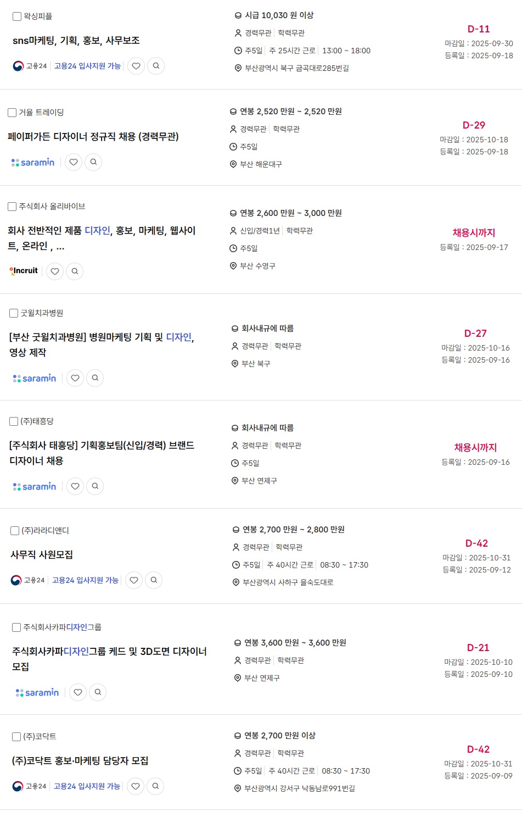Screen dimensions: 522x817
Task: Check the 왁싱피플 checkbox
Action: [17, 16]
